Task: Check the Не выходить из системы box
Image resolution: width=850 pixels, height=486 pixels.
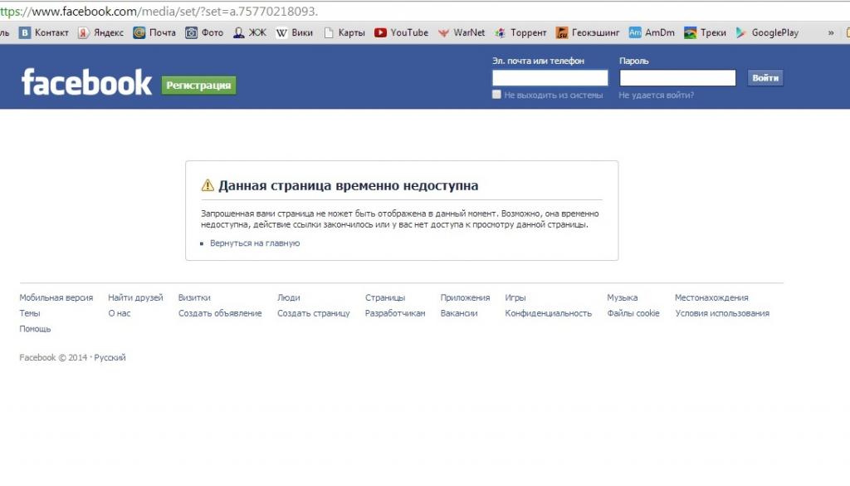Action: coord(496,95)
